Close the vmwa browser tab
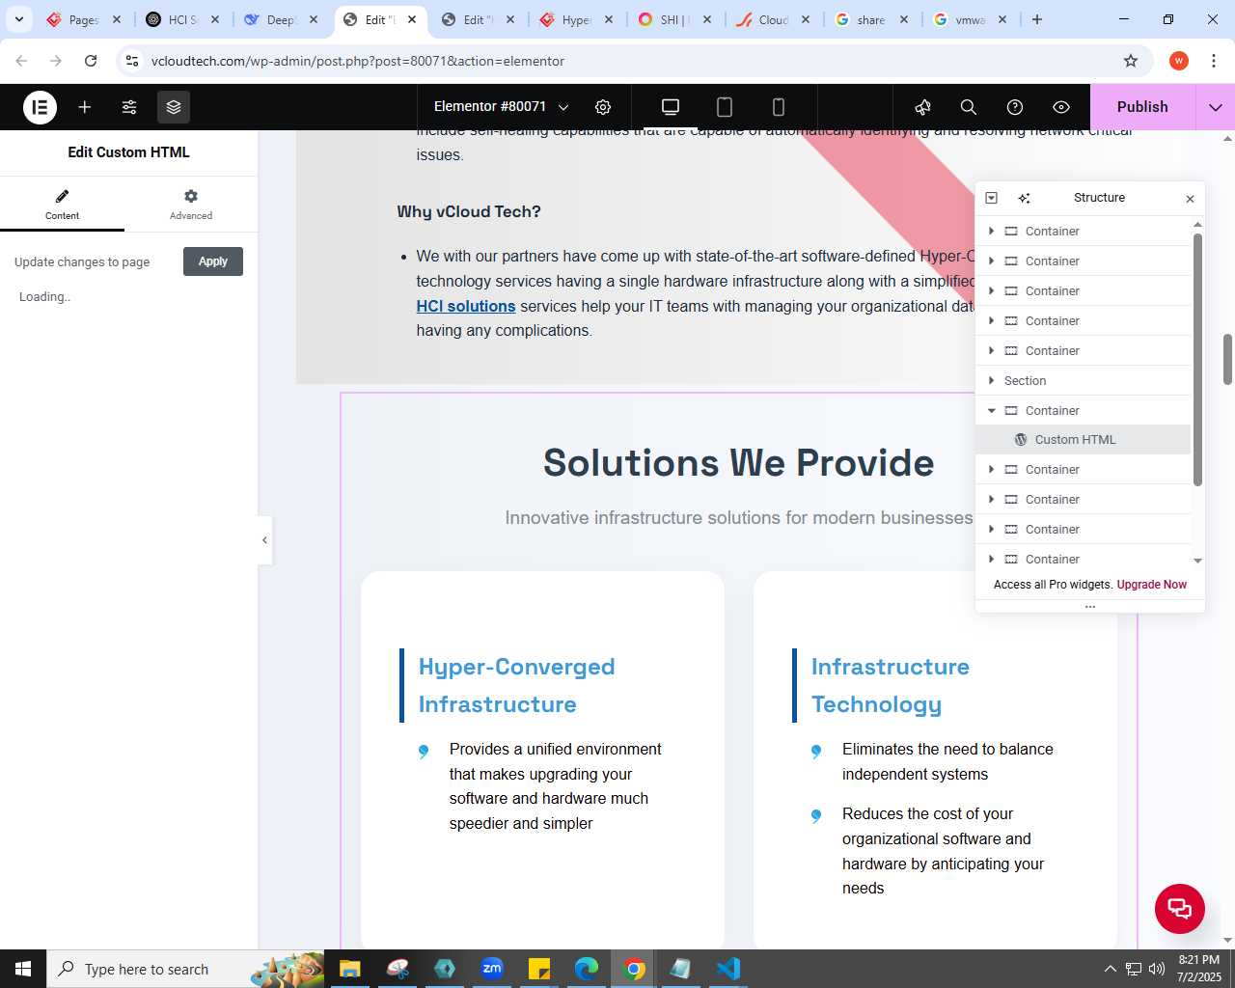The width and height of the screenshot is (1235, 988). (1002, 19)
